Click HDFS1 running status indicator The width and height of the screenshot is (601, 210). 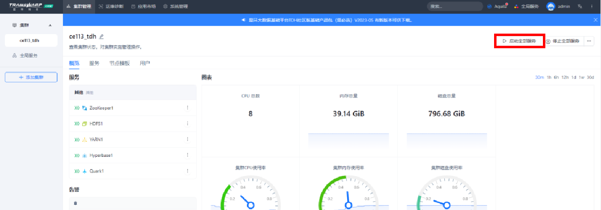[77, 124]
